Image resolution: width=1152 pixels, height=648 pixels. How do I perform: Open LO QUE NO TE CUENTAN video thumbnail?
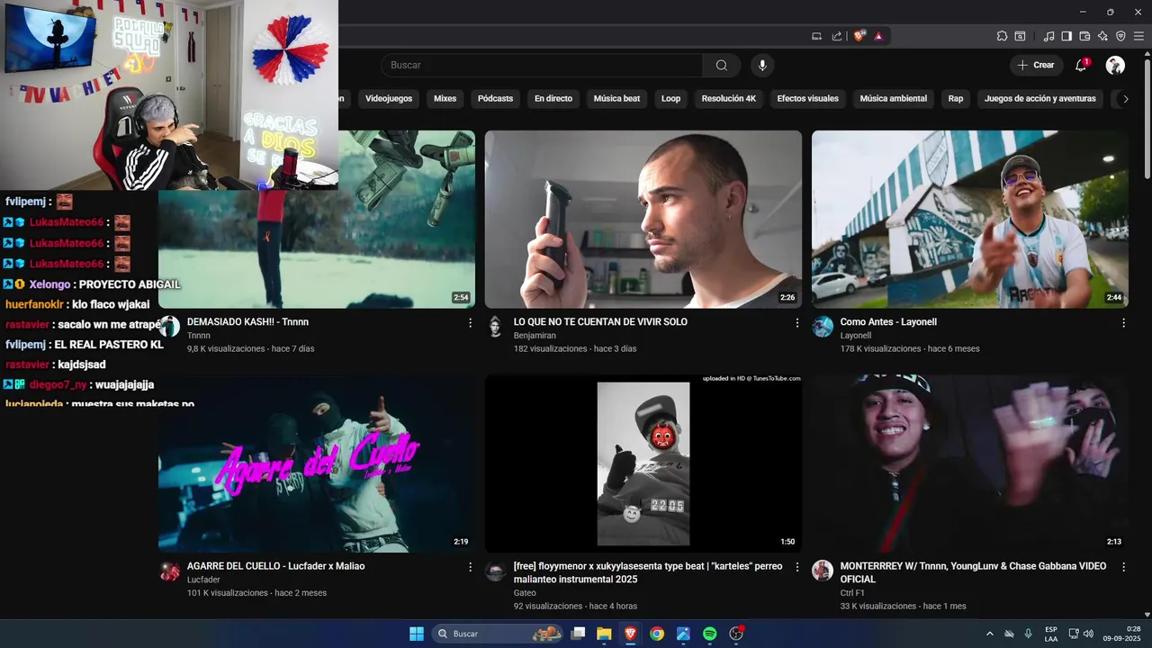643,220
